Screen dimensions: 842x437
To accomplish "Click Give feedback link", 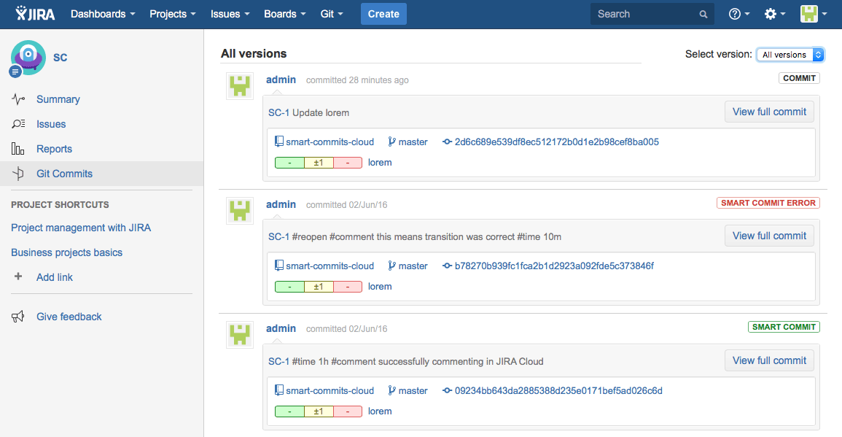I will [x=69, y=317].
